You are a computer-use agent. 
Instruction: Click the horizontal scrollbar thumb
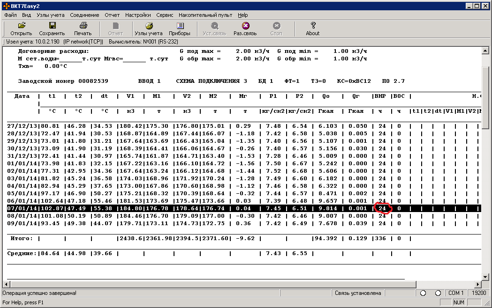(213, 284)
